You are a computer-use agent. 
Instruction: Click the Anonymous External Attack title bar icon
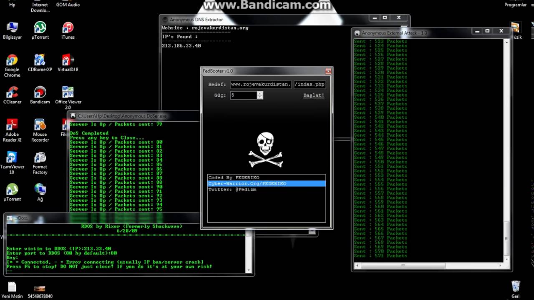(x=357, y=33)
